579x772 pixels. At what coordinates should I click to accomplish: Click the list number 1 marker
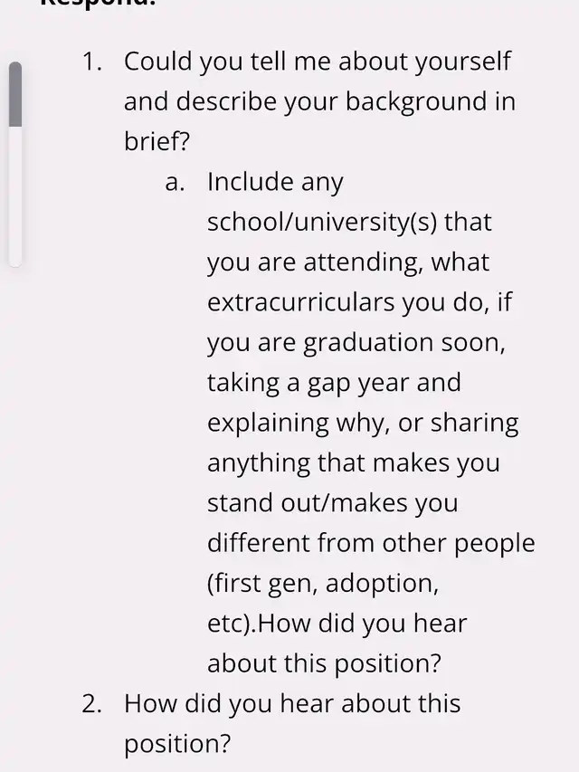pos(92,62)
